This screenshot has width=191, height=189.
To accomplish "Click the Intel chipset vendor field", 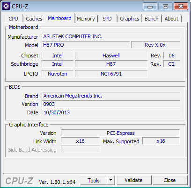I will pyautogui.click(x=58, y=56).
